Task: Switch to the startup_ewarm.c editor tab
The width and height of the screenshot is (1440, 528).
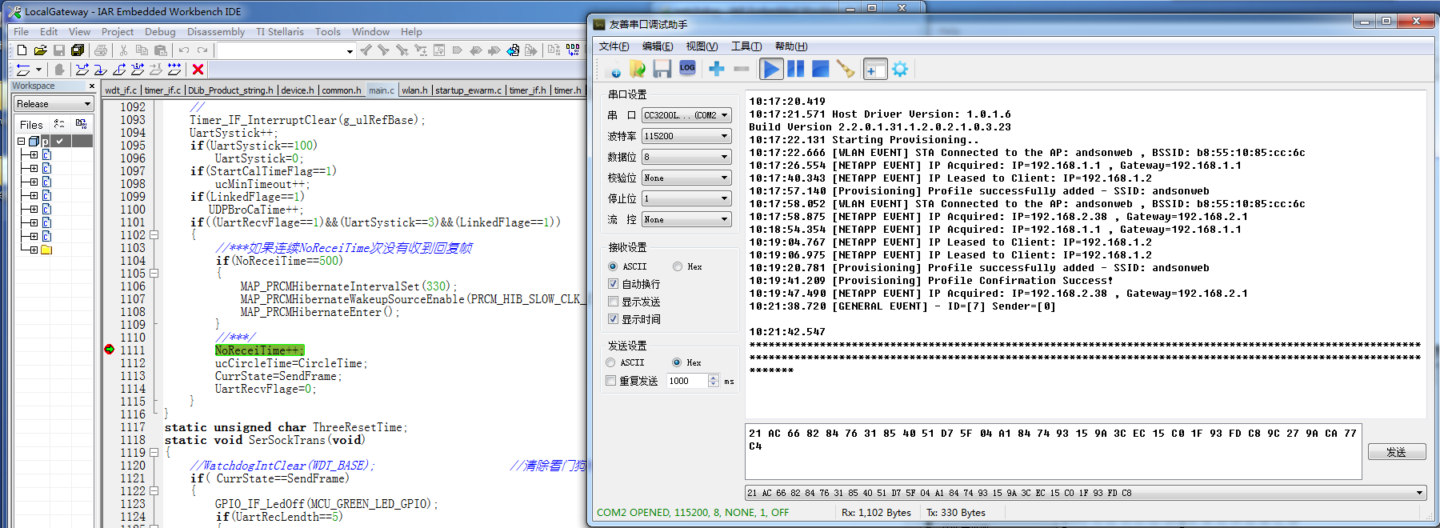Action: 467,90
